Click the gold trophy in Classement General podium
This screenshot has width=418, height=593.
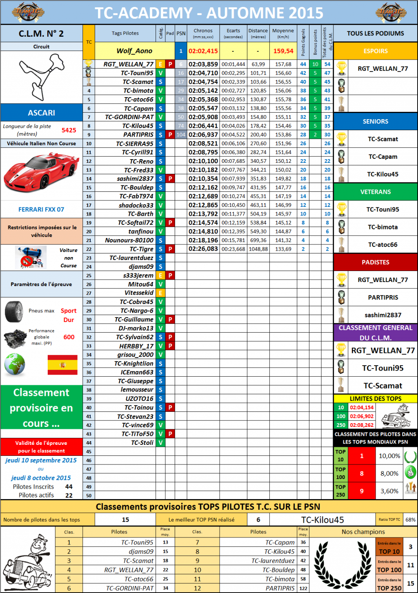click(x=341, y=350)
